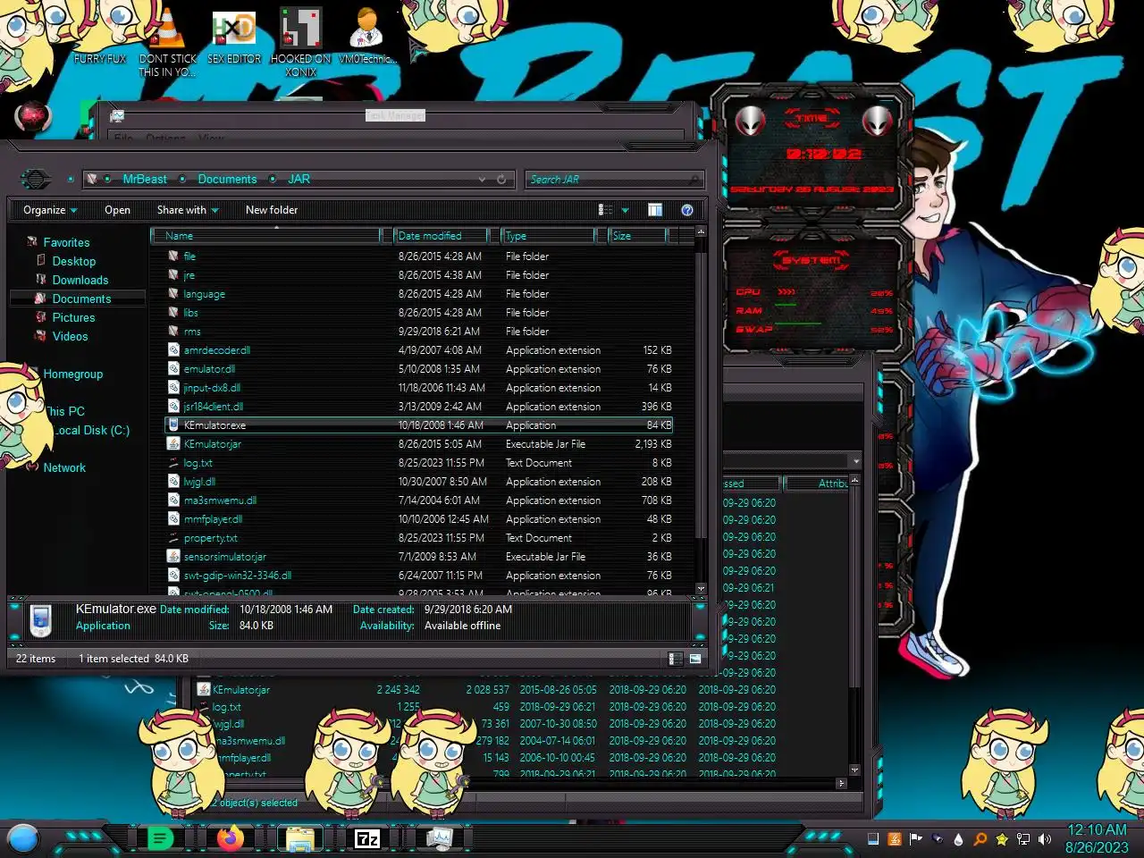The image size is (1144, 858).
Task: Select Documents in the navigation pane
Action: 81,299
